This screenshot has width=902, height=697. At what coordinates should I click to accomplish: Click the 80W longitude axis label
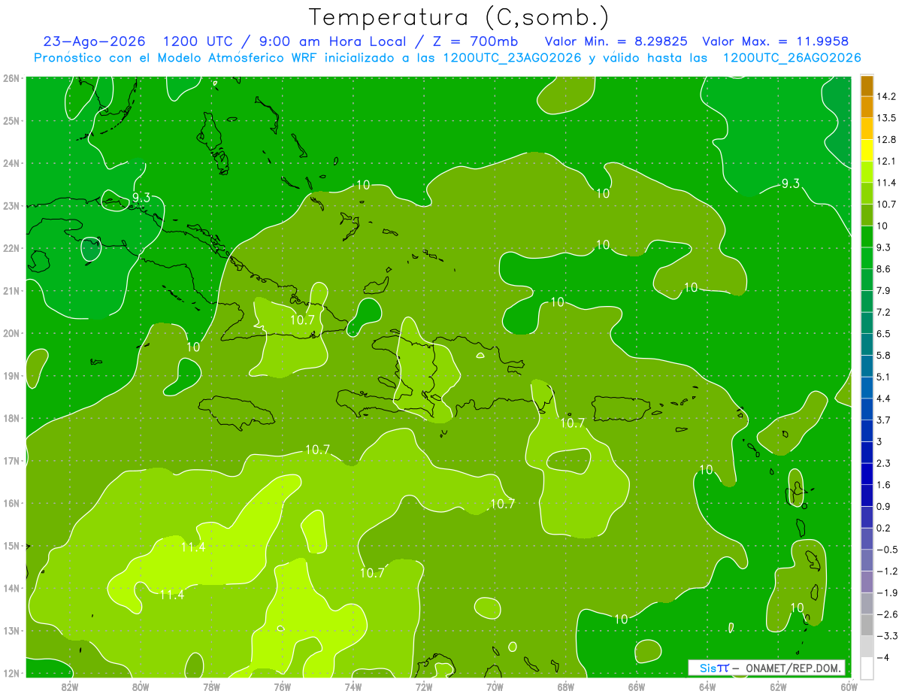pos(140,686)
